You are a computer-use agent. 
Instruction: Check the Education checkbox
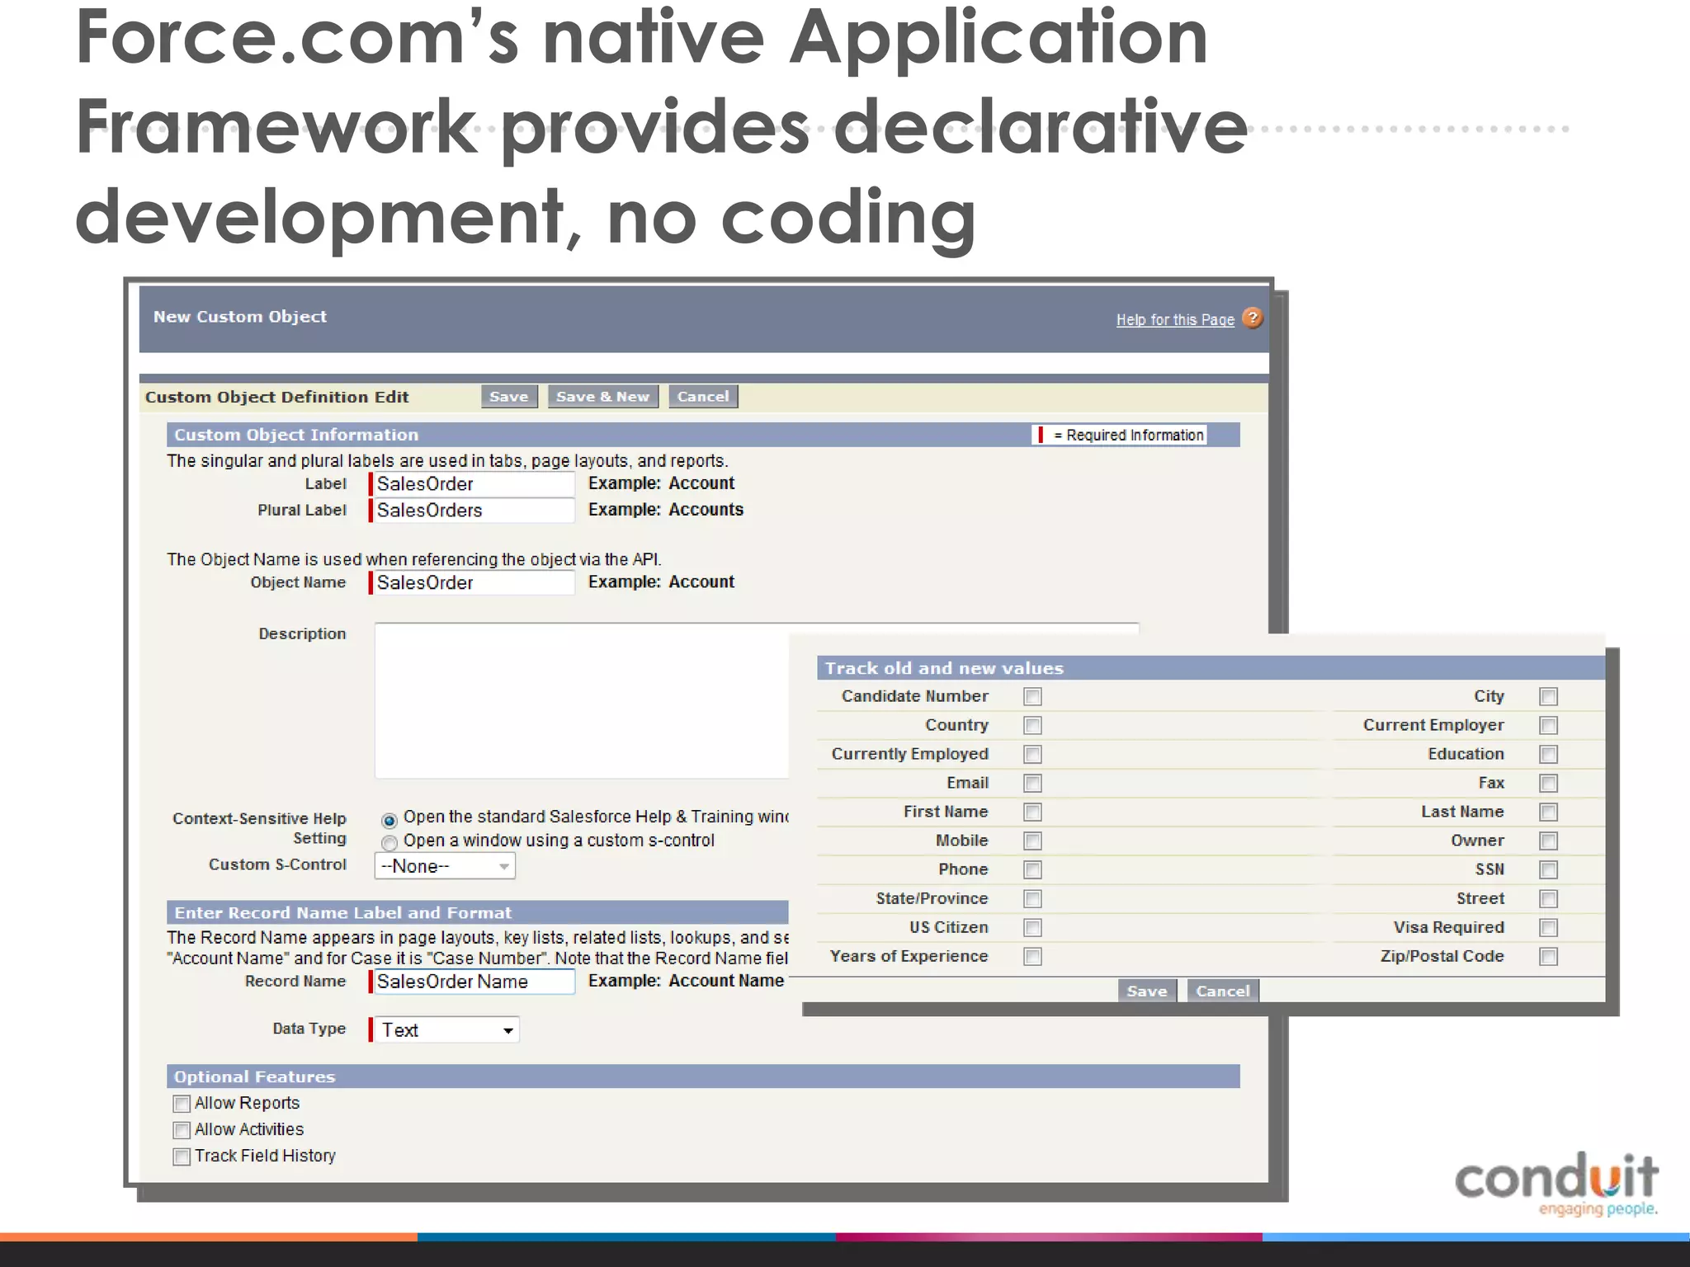point(1548,755)
